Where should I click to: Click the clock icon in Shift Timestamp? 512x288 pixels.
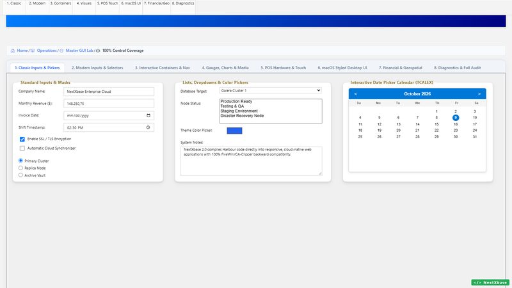click(148, 127)
